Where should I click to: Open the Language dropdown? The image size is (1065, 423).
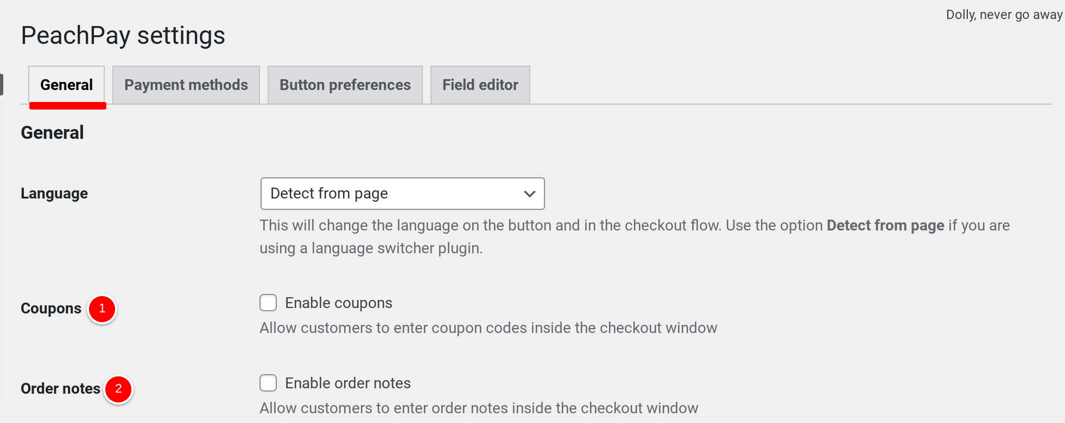[x=403, y=194]
